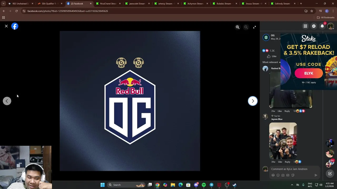Open the reaction summary on 31w comment
The width and height of the screenshot is (337, 189).
pyautogui.click(x=299, y=111)
